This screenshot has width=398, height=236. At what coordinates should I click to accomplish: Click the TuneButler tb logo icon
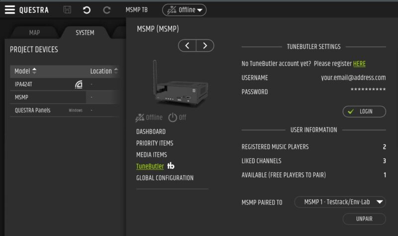171,166
